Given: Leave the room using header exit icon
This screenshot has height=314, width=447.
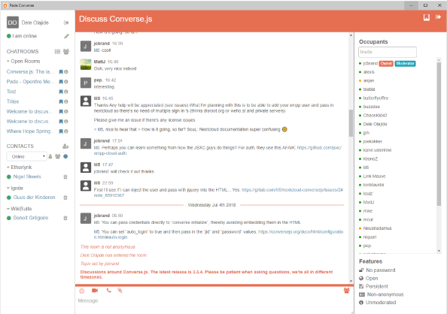Looking at the screenshot, I should (x=438, y=17).
